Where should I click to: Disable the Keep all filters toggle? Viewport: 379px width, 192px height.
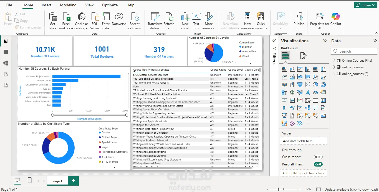point(318,164)
